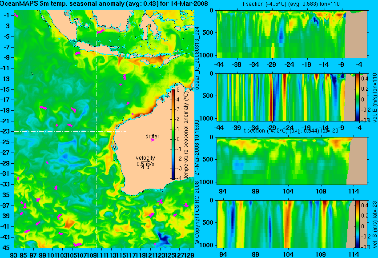Select the 'velocity' legend label

(145, 158)
